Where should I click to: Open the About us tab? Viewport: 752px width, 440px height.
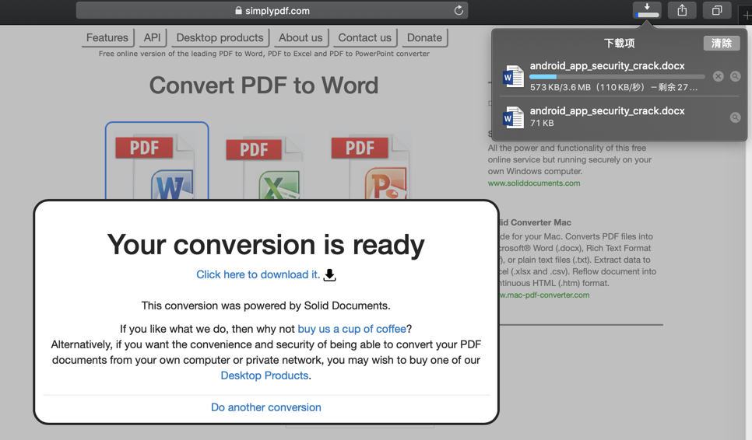point(300,38)
